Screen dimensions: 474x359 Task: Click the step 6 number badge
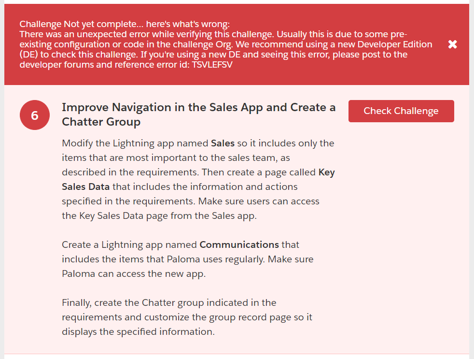(34, 115)
